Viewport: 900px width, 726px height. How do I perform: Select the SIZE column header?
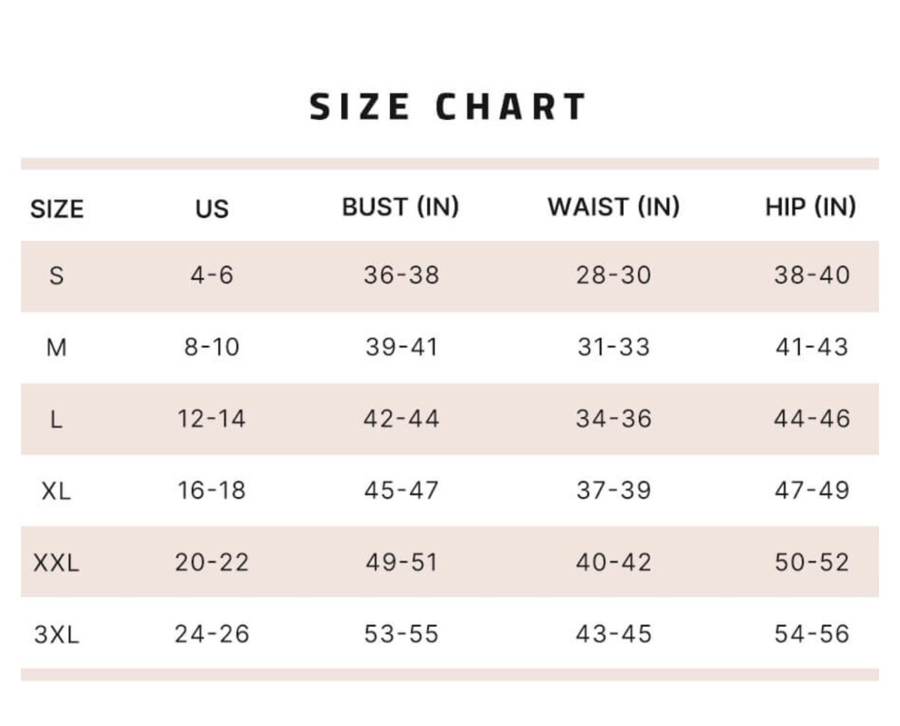pyautogui.click(x=56, y=208)
